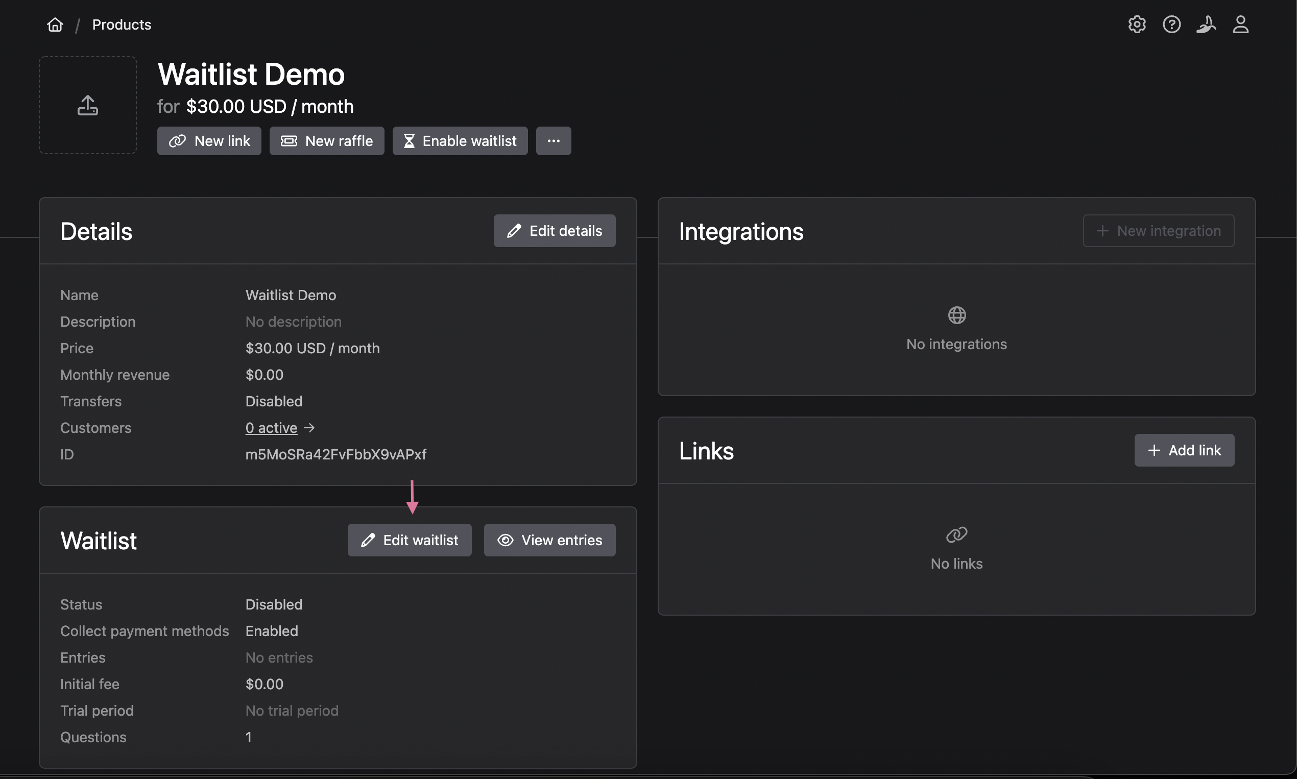Screen dimensions: 1297x779
Task: Click the product image upload placeholder
Action: tap(88, 106)
